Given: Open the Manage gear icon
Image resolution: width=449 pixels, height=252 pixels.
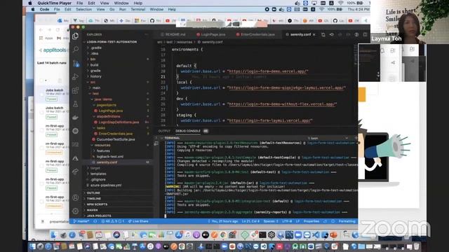Looking at the screenshot, I should (x=75, y=211).
